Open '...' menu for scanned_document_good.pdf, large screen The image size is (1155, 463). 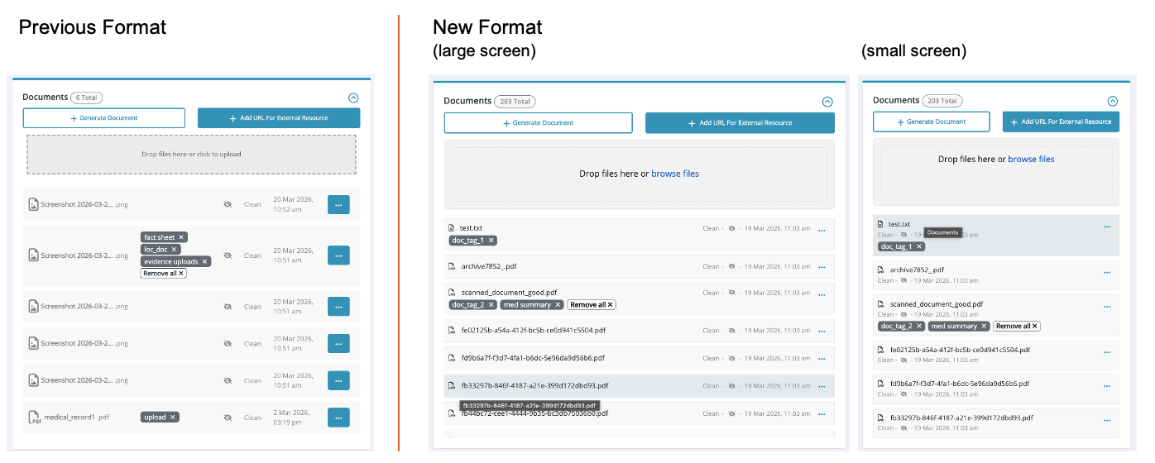pyautogui.click(x=822, y=294)
